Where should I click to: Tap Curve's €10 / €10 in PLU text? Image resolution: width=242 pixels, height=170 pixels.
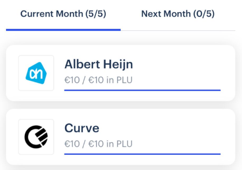click(x=98, y=143)
